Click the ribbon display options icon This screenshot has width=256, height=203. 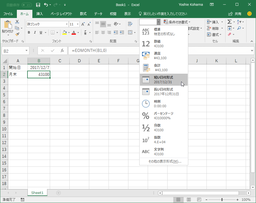(x=212, y=5)
